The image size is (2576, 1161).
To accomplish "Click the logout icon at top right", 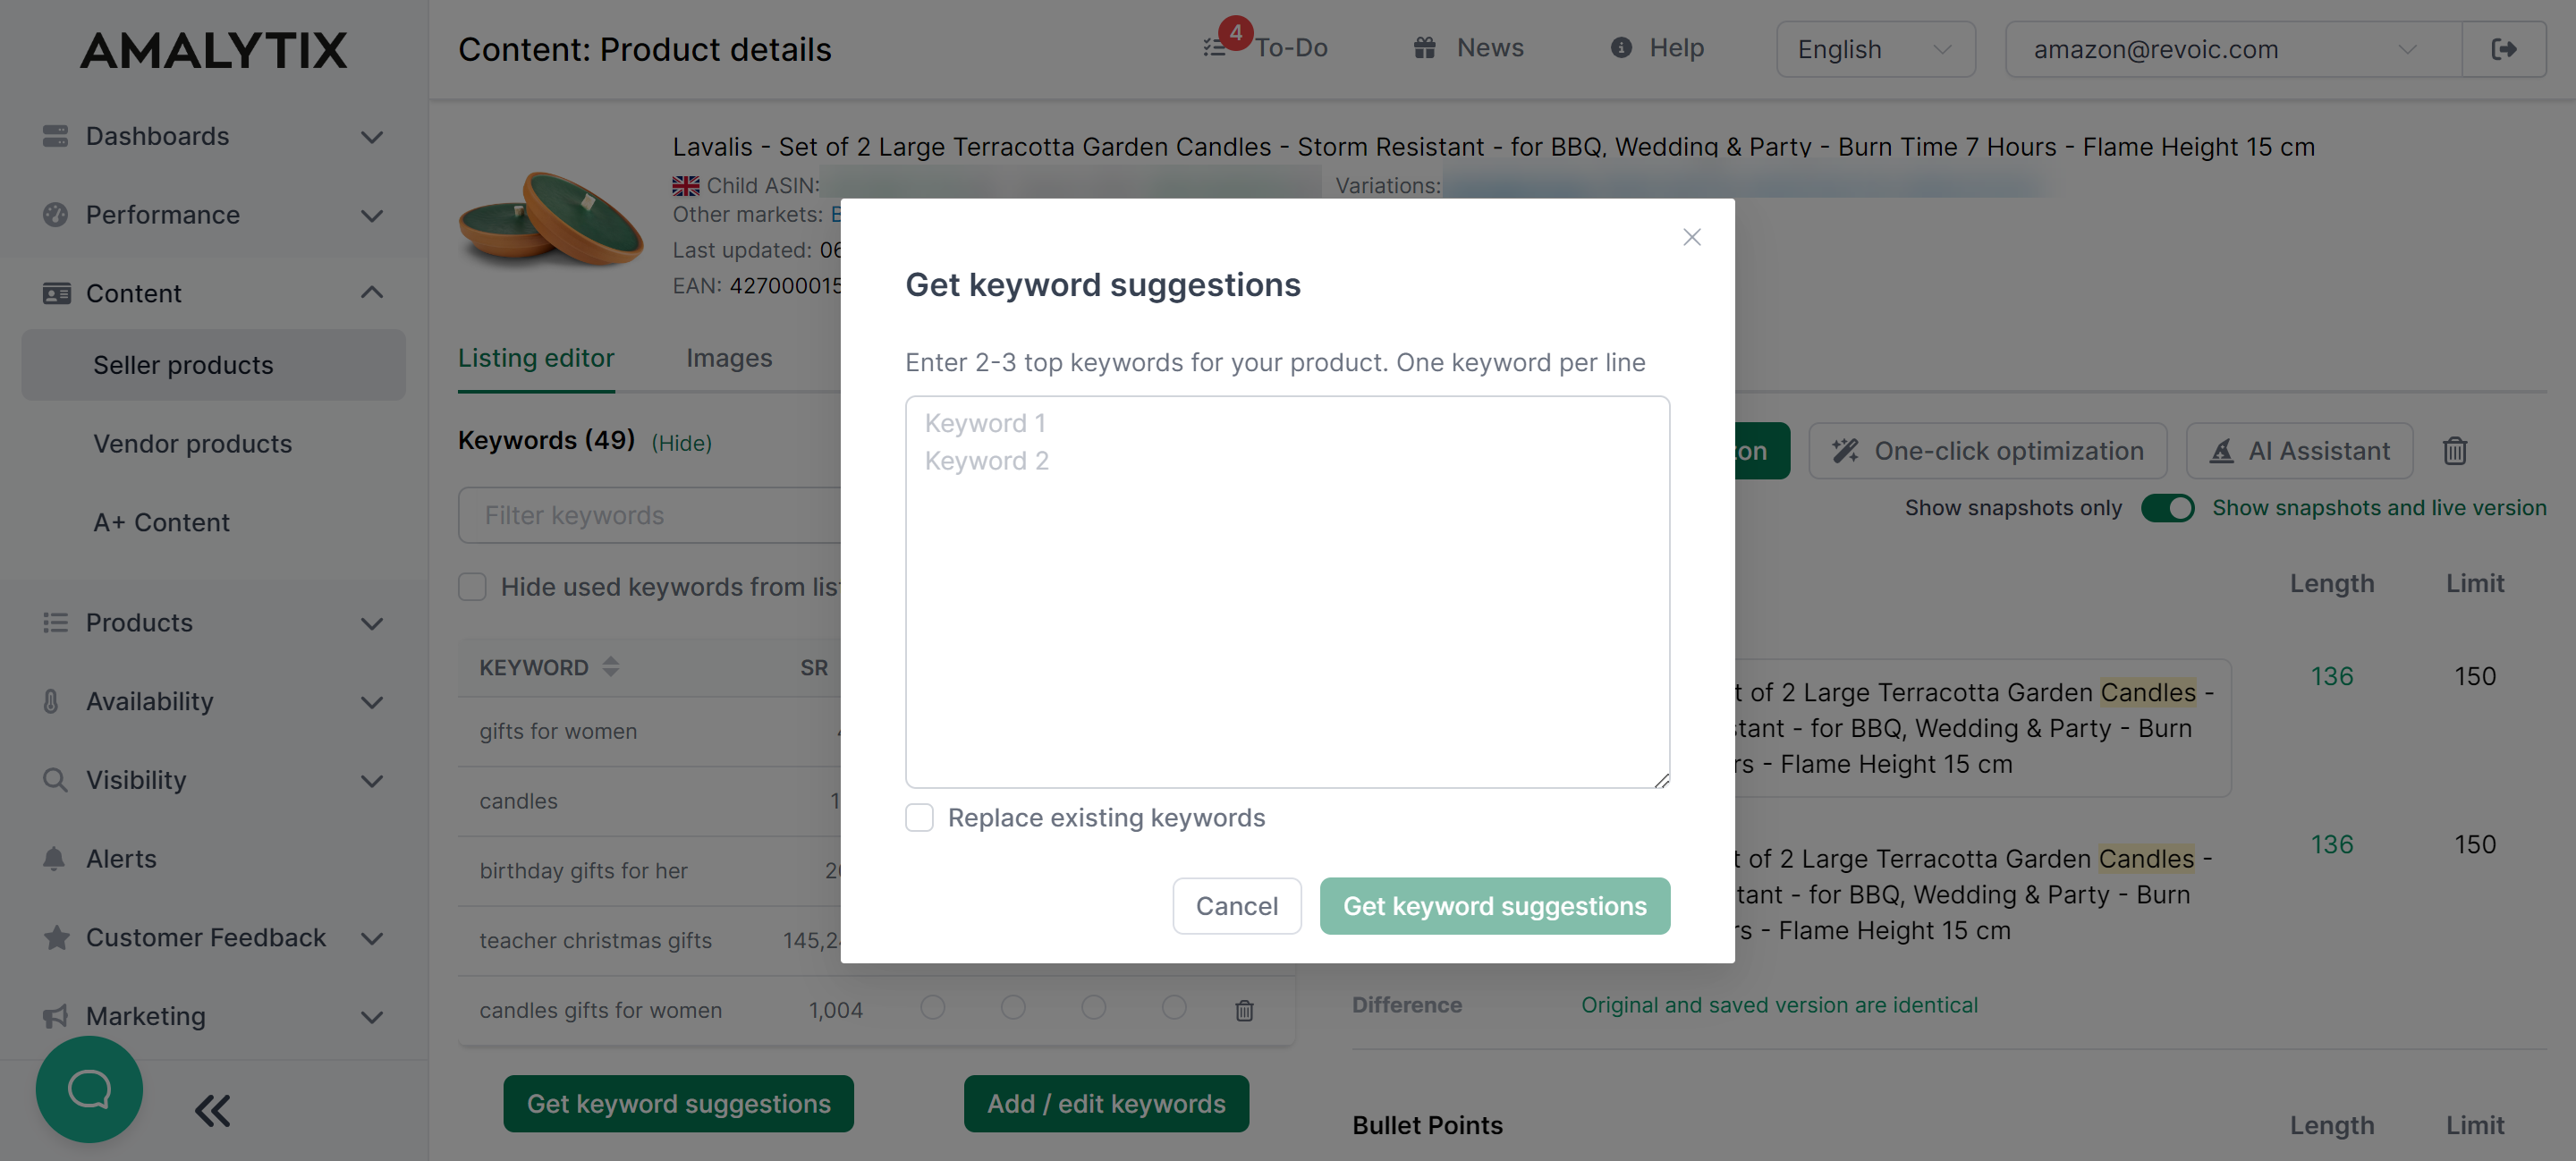I will (x=2504, y=48).
